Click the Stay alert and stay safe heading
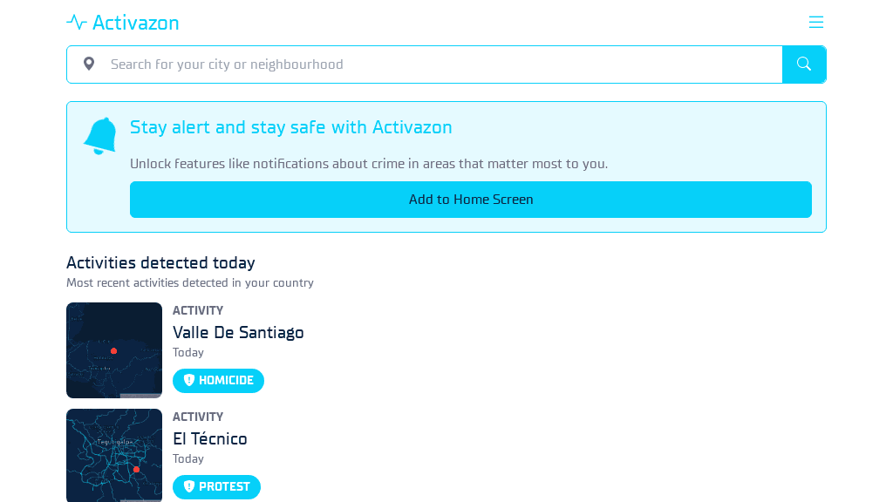Screen dimensions: 893x502 (290, 127)
